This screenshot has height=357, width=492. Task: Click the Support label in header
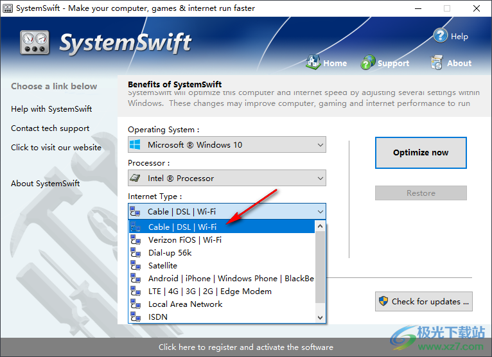point(394,63)
